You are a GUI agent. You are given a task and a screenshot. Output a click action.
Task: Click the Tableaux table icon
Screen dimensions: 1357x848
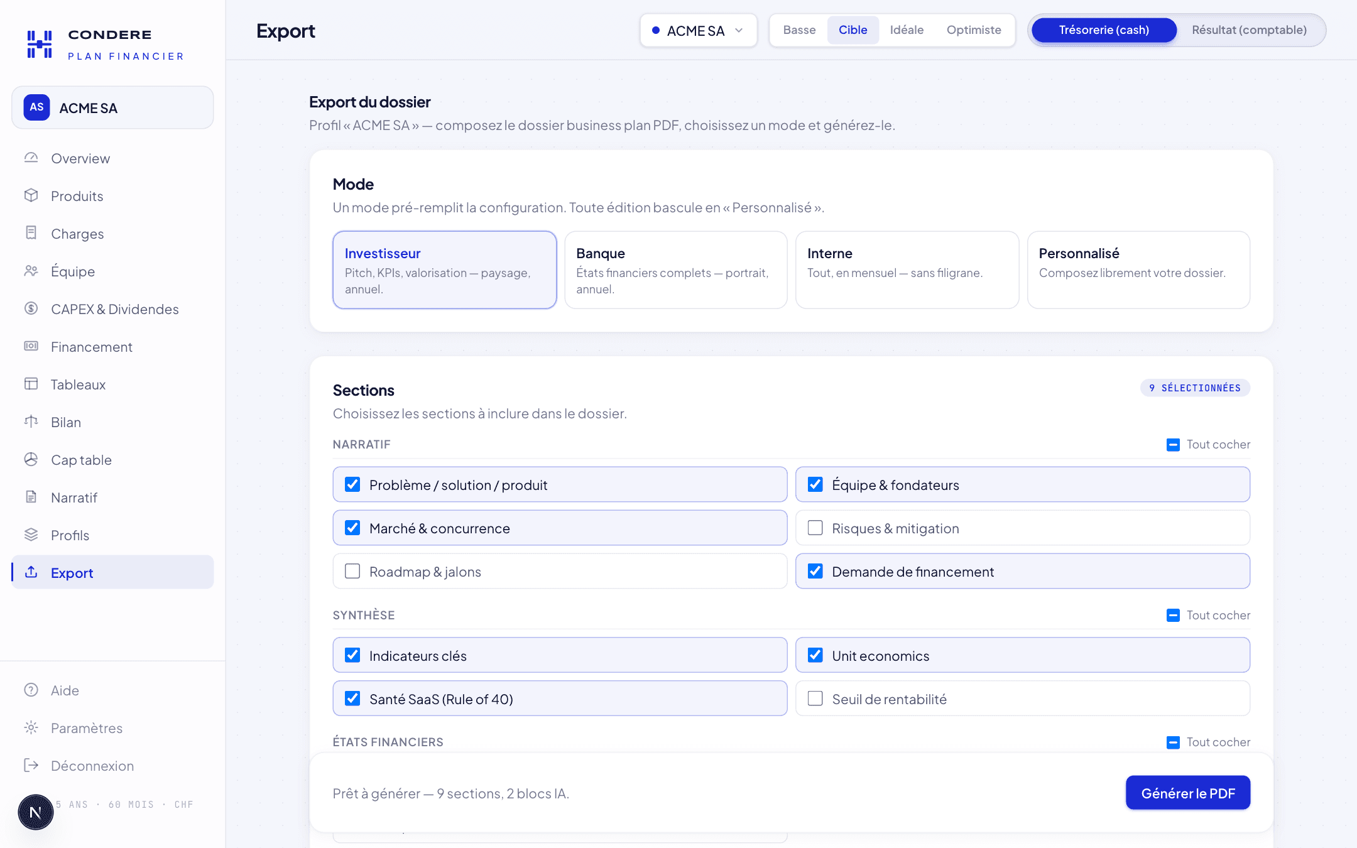(x=31, y=384)
